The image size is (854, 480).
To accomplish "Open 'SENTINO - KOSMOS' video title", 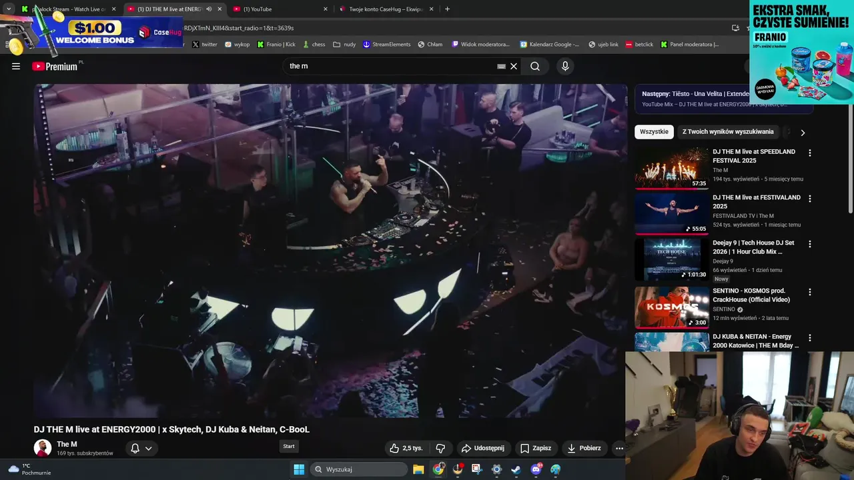I will pyautogui.click(x=751, y=295).
